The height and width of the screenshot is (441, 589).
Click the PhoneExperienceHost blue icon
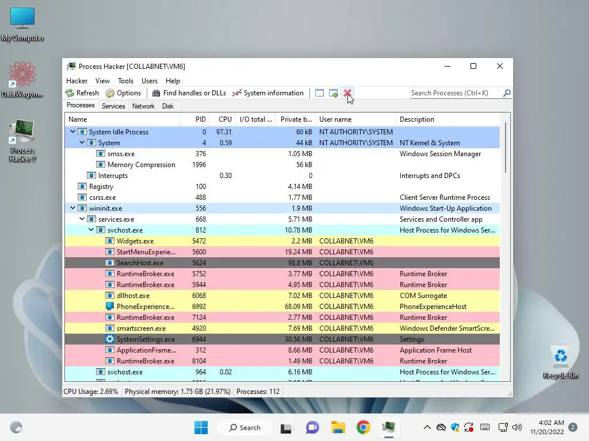110,306
